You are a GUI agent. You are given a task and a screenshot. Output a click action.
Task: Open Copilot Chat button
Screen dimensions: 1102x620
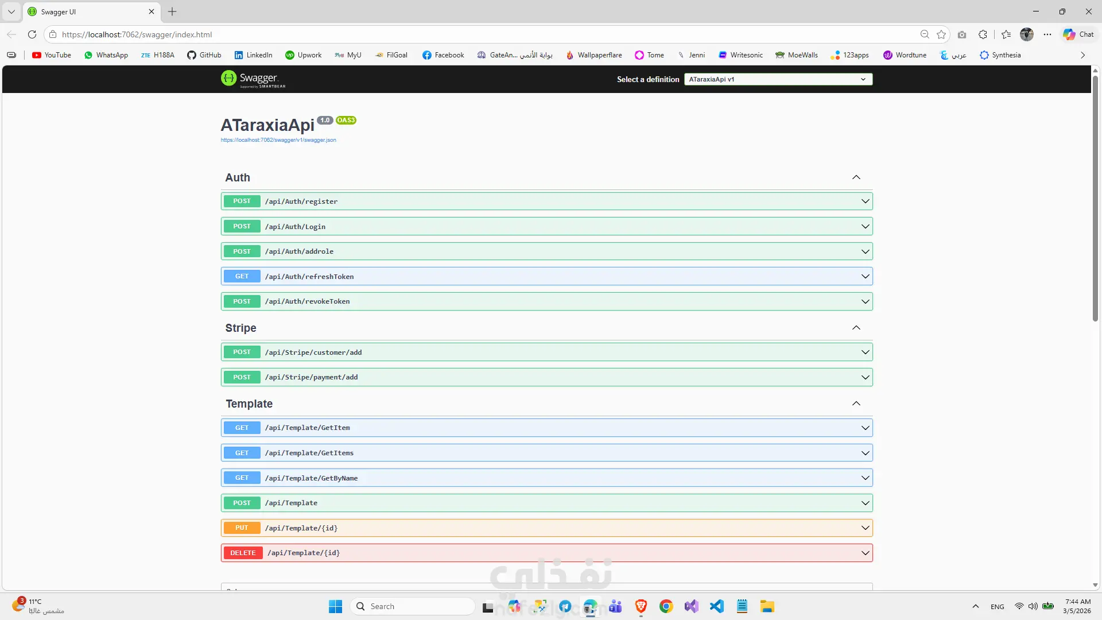coord(1078,34)
